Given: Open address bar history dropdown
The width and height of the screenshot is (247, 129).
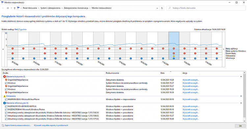Looking at the screenshot, I should tap(157, 8).
